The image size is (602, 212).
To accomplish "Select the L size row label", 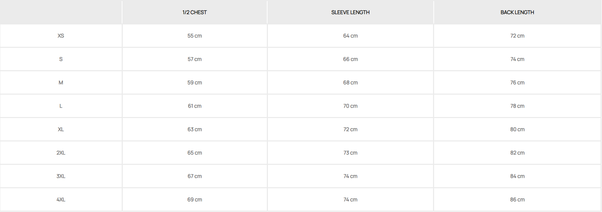I will pyautogui.click(x=61, y=106).
